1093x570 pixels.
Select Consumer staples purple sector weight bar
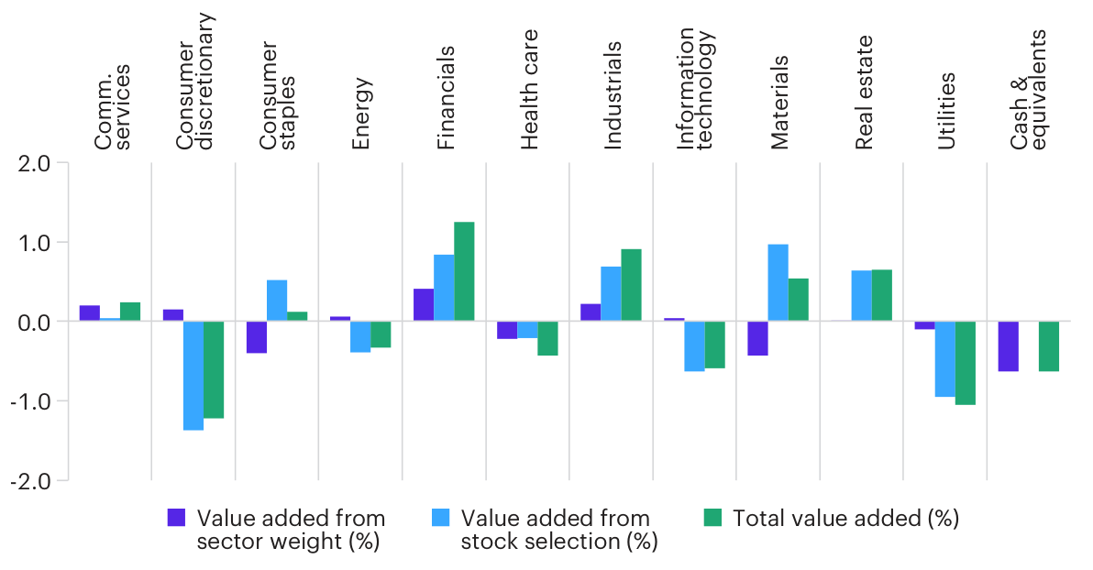coord(257,337)
